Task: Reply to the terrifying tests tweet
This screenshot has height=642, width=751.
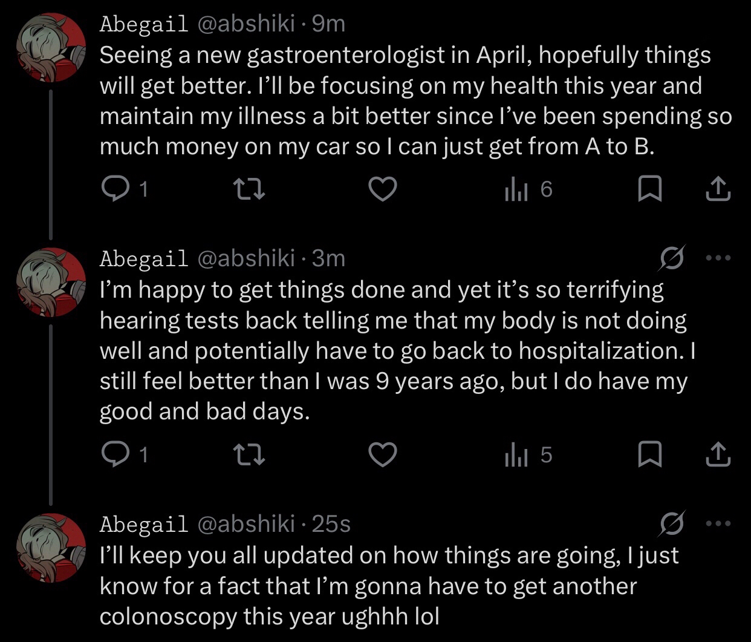Action: [112, 455]
